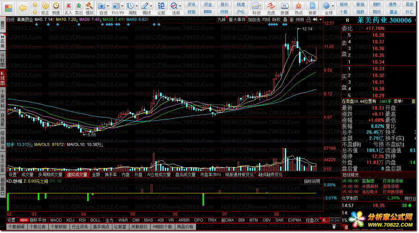
Task: Click the 板块 toolbar button
Action: click(x=344, y=4)
